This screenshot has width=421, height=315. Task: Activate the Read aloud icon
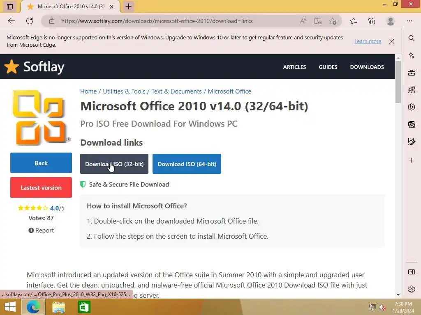pos(303,21)
